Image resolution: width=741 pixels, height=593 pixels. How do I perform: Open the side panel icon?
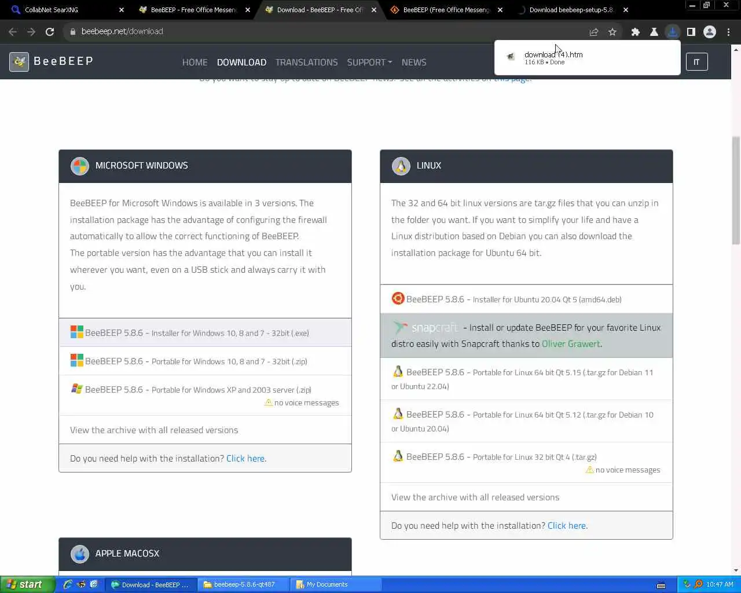click(x=691, y=32)
